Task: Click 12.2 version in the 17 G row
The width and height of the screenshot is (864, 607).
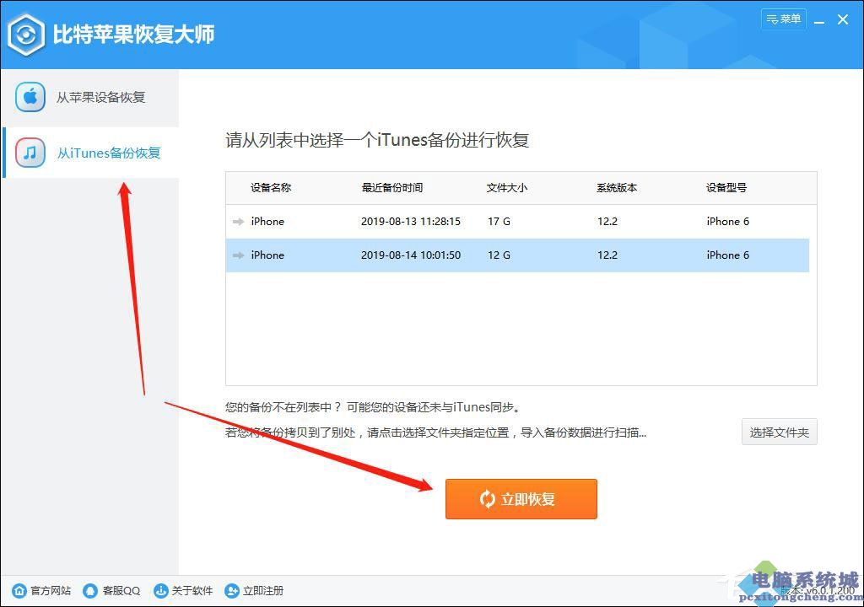Action: coord(607,222)
